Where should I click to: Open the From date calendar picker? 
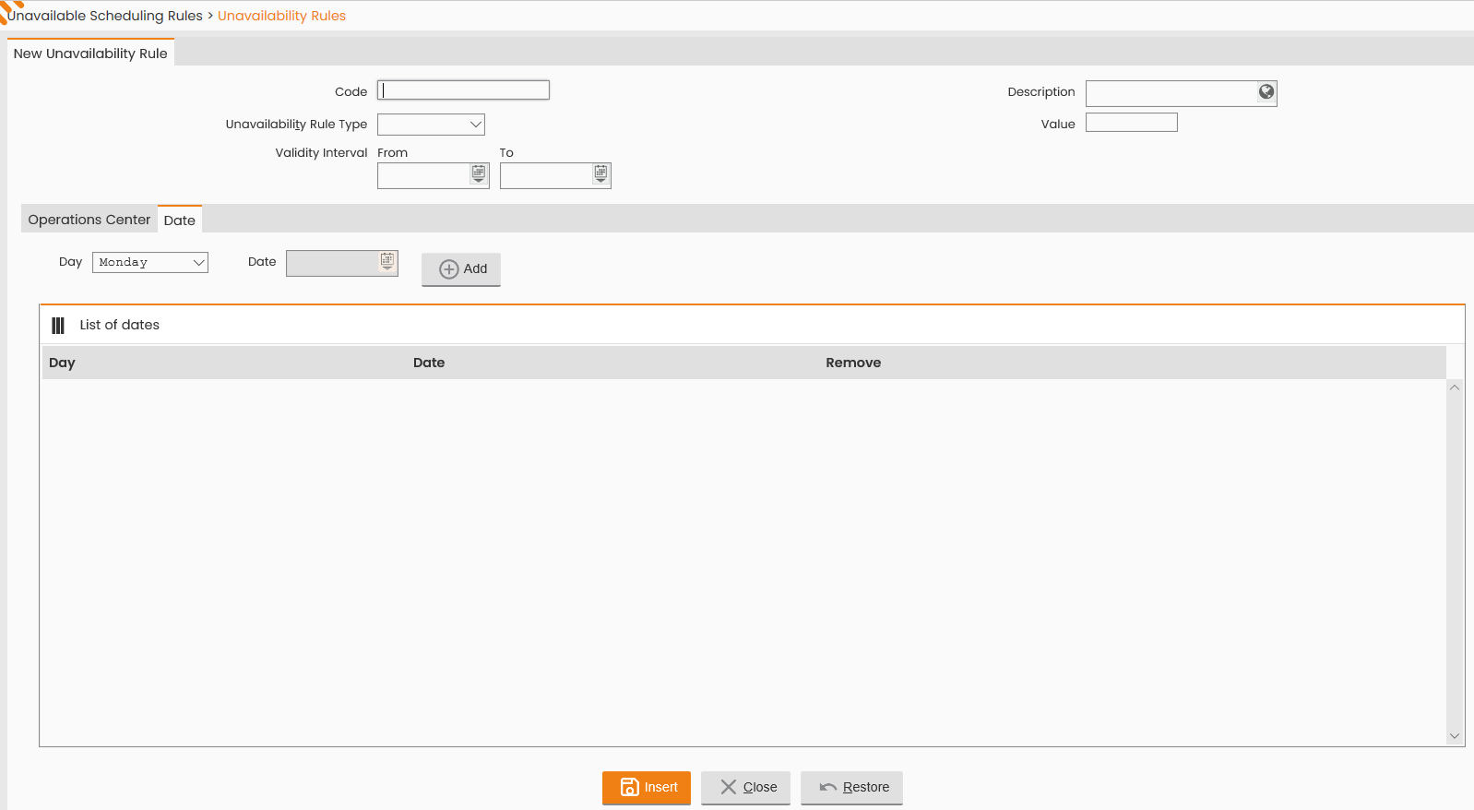pos(479,173)
